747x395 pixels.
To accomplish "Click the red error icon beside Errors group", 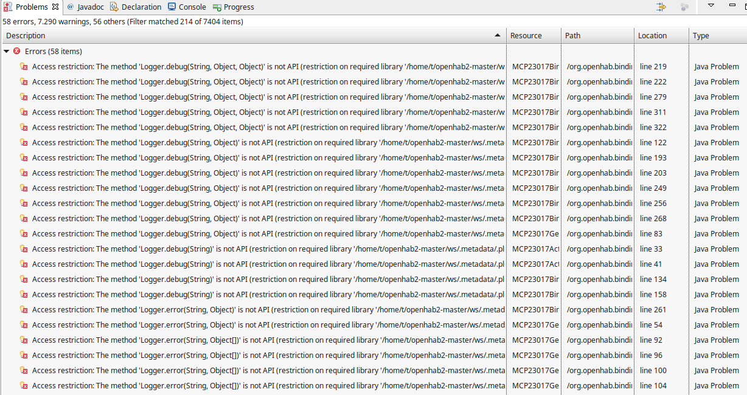I will click(x=16, y=51).
